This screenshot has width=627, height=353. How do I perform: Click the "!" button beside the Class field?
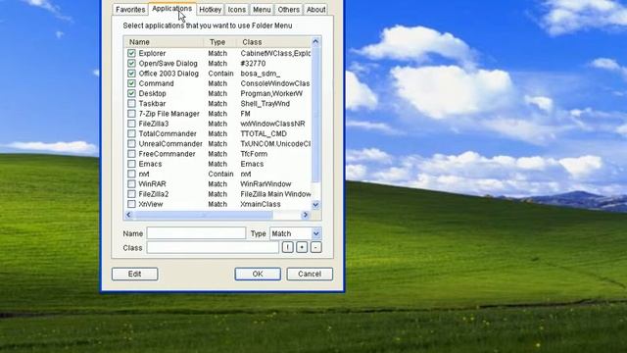tap(287, 247)
